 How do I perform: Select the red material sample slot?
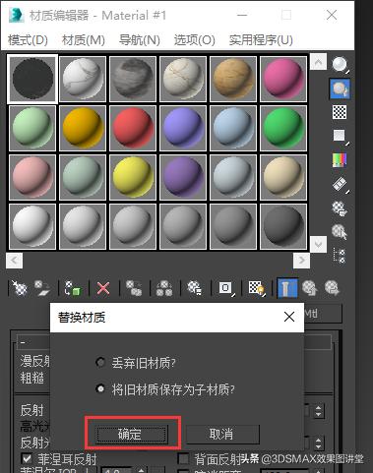[x=133, y=128]
